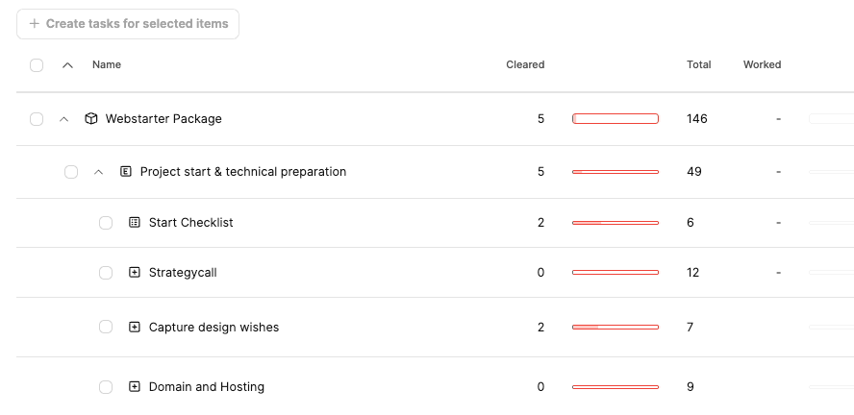
Task: Open the Domain and Hosting item
Action: [206, 387]
